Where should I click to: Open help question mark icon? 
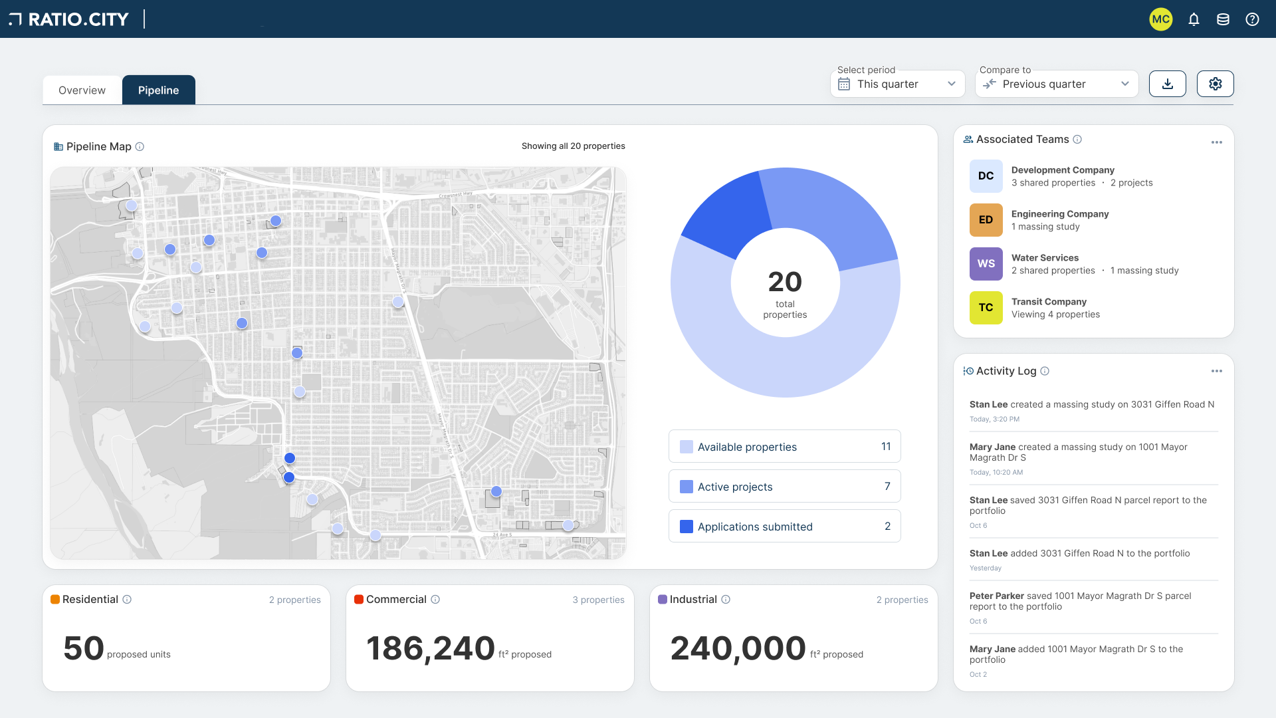coord(1252,19)
